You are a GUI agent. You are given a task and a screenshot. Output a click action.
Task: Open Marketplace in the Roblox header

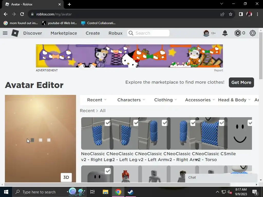tap(64, 33)
